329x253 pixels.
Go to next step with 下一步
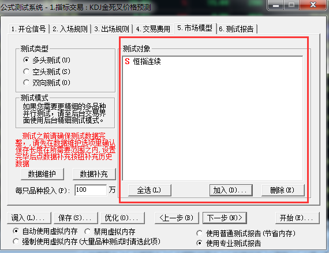pyautogui.click(x=225, y=218)
